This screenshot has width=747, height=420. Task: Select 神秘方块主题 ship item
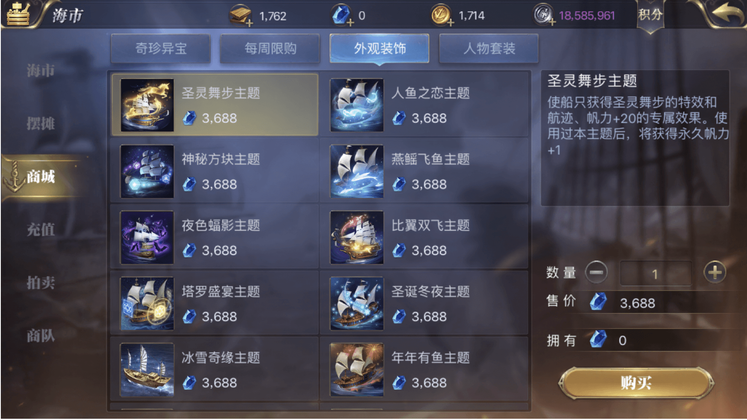(x=214, y=171)
